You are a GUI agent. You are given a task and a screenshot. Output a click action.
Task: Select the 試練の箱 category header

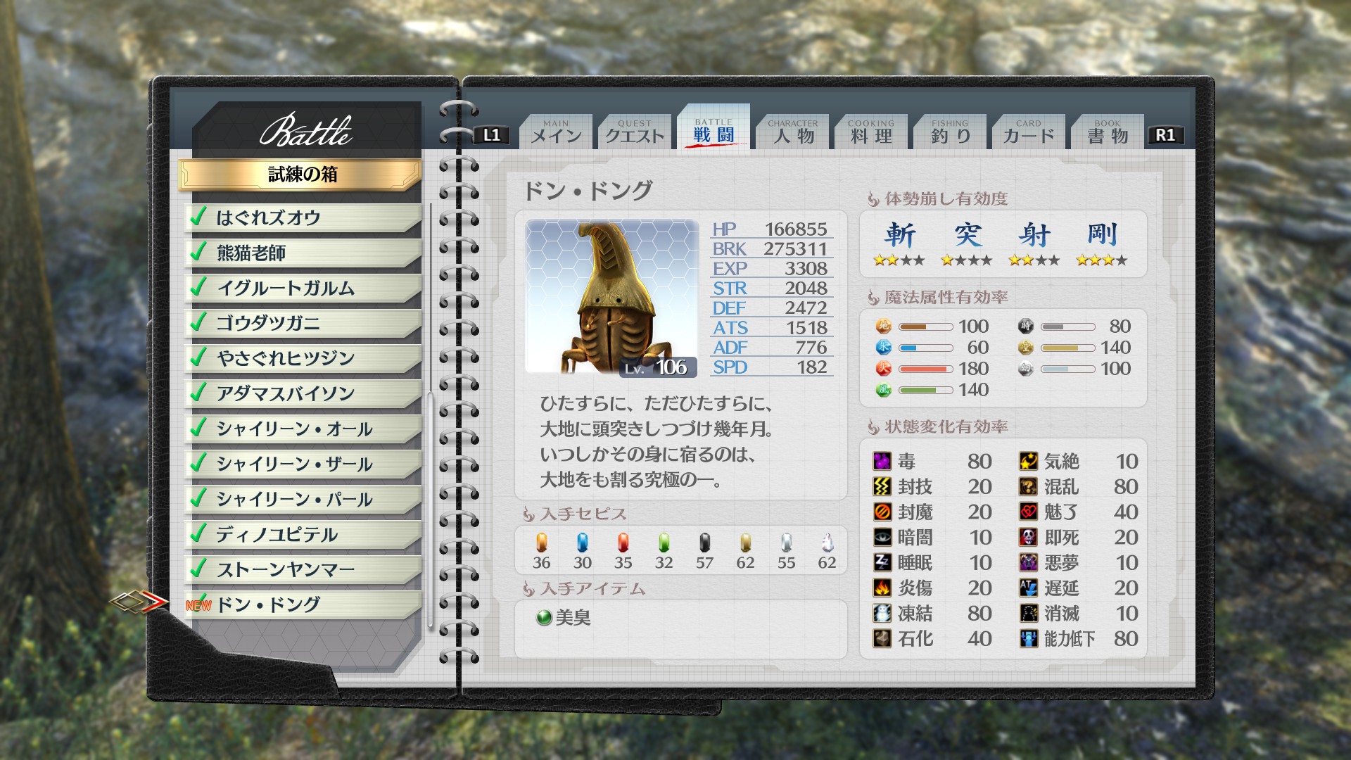click(x=301, y=175)
